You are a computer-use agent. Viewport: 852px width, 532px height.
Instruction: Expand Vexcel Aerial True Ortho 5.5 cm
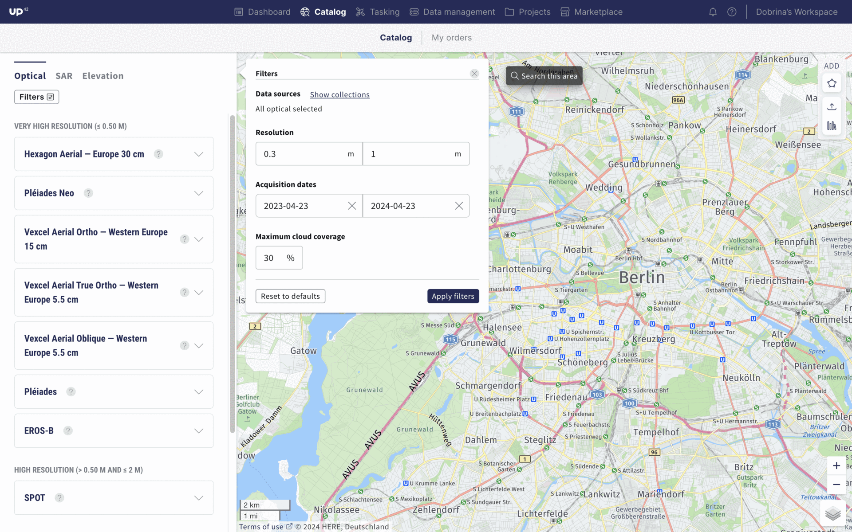pos(199,292)
